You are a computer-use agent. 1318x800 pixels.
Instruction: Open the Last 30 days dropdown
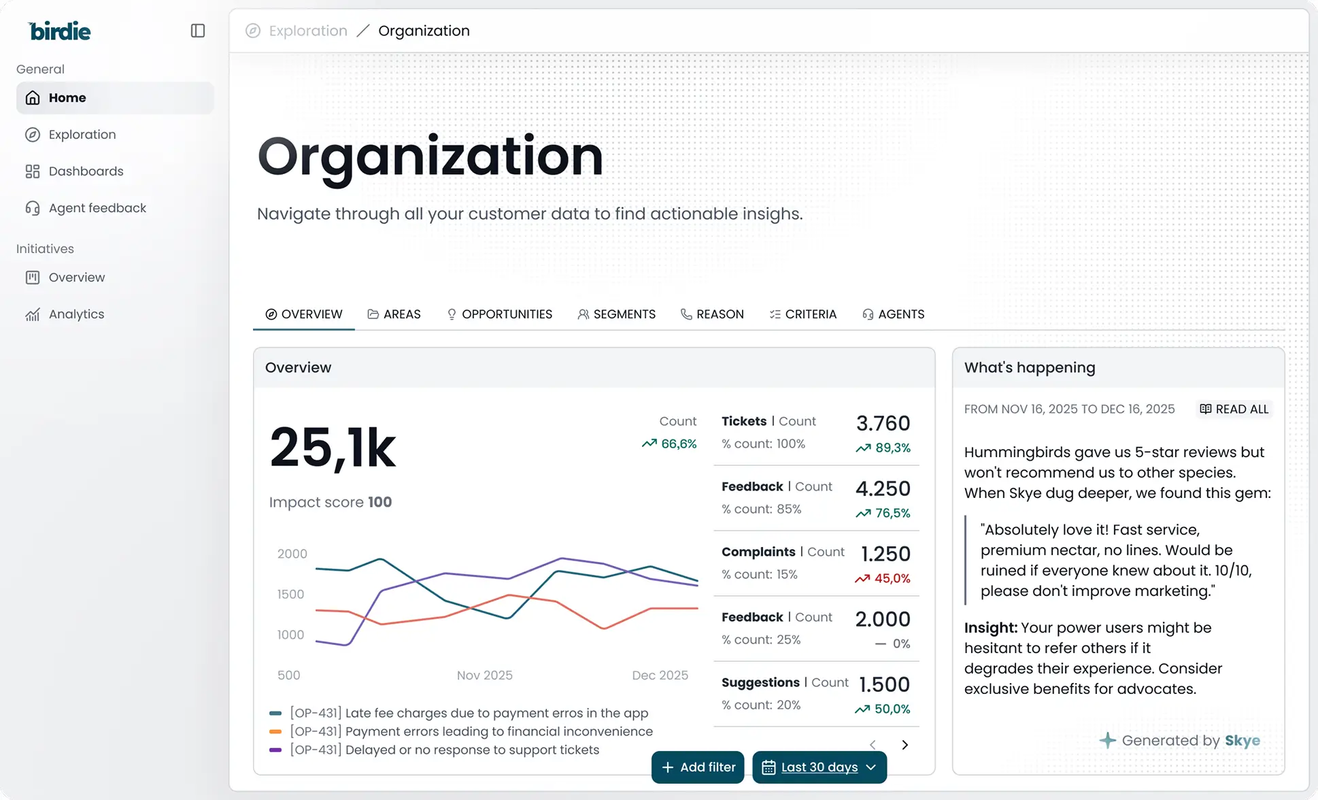(x=819, y=767)
